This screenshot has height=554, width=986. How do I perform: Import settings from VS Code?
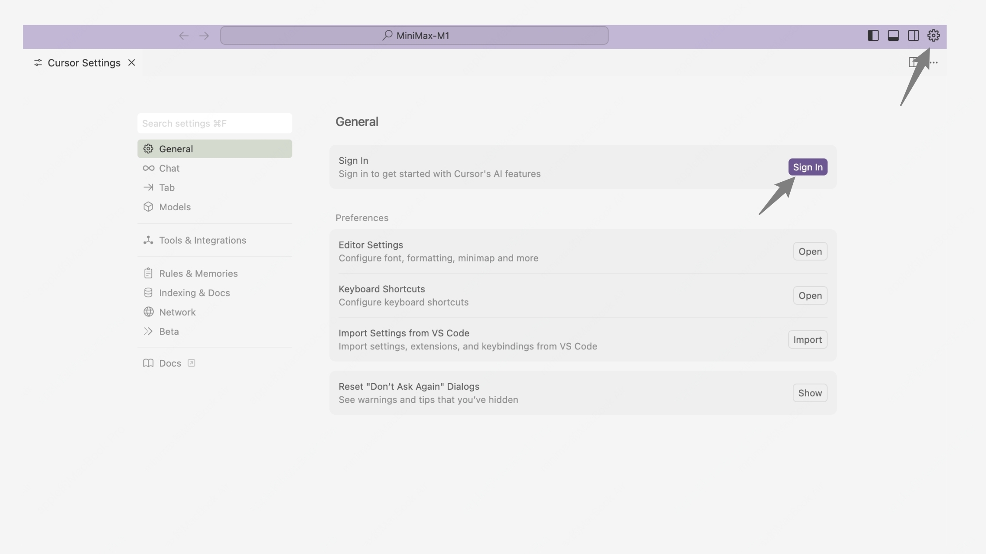tap(807, 340)
